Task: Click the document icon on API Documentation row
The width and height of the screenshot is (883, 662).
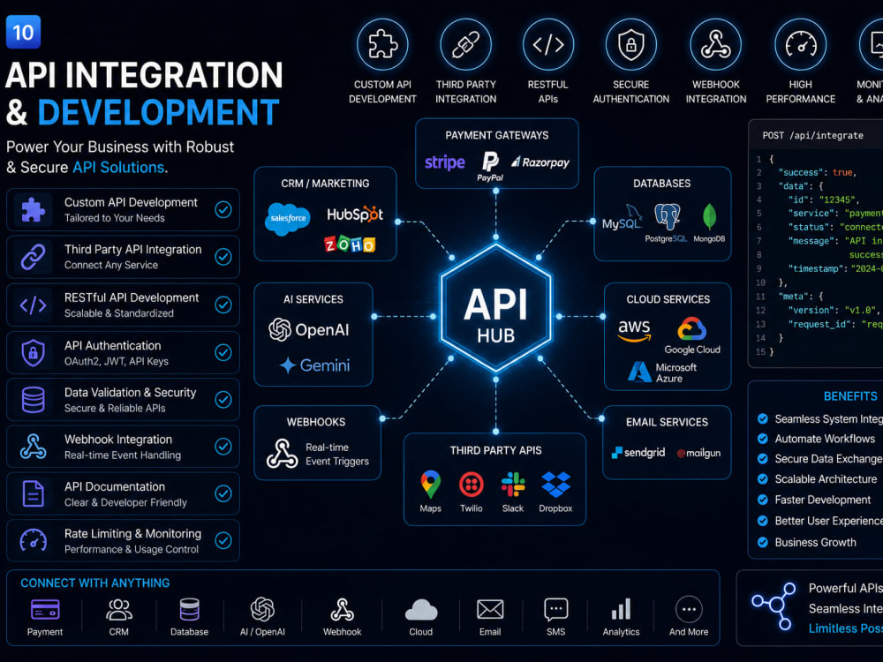Action: pyautogui.click(x=34, y=493)
